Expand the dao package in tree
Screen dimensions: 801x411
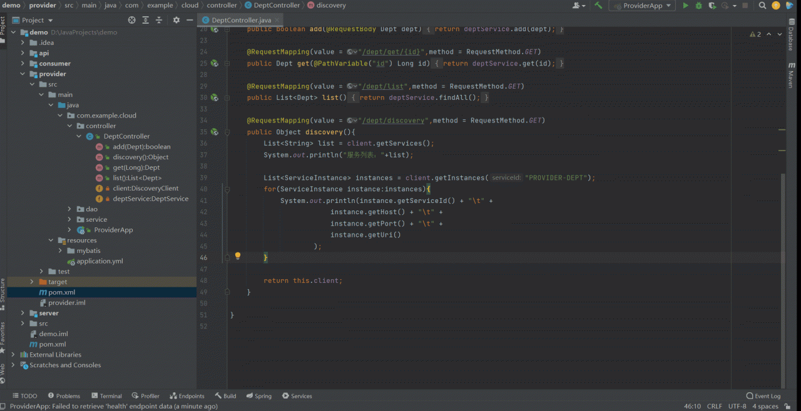69,209
